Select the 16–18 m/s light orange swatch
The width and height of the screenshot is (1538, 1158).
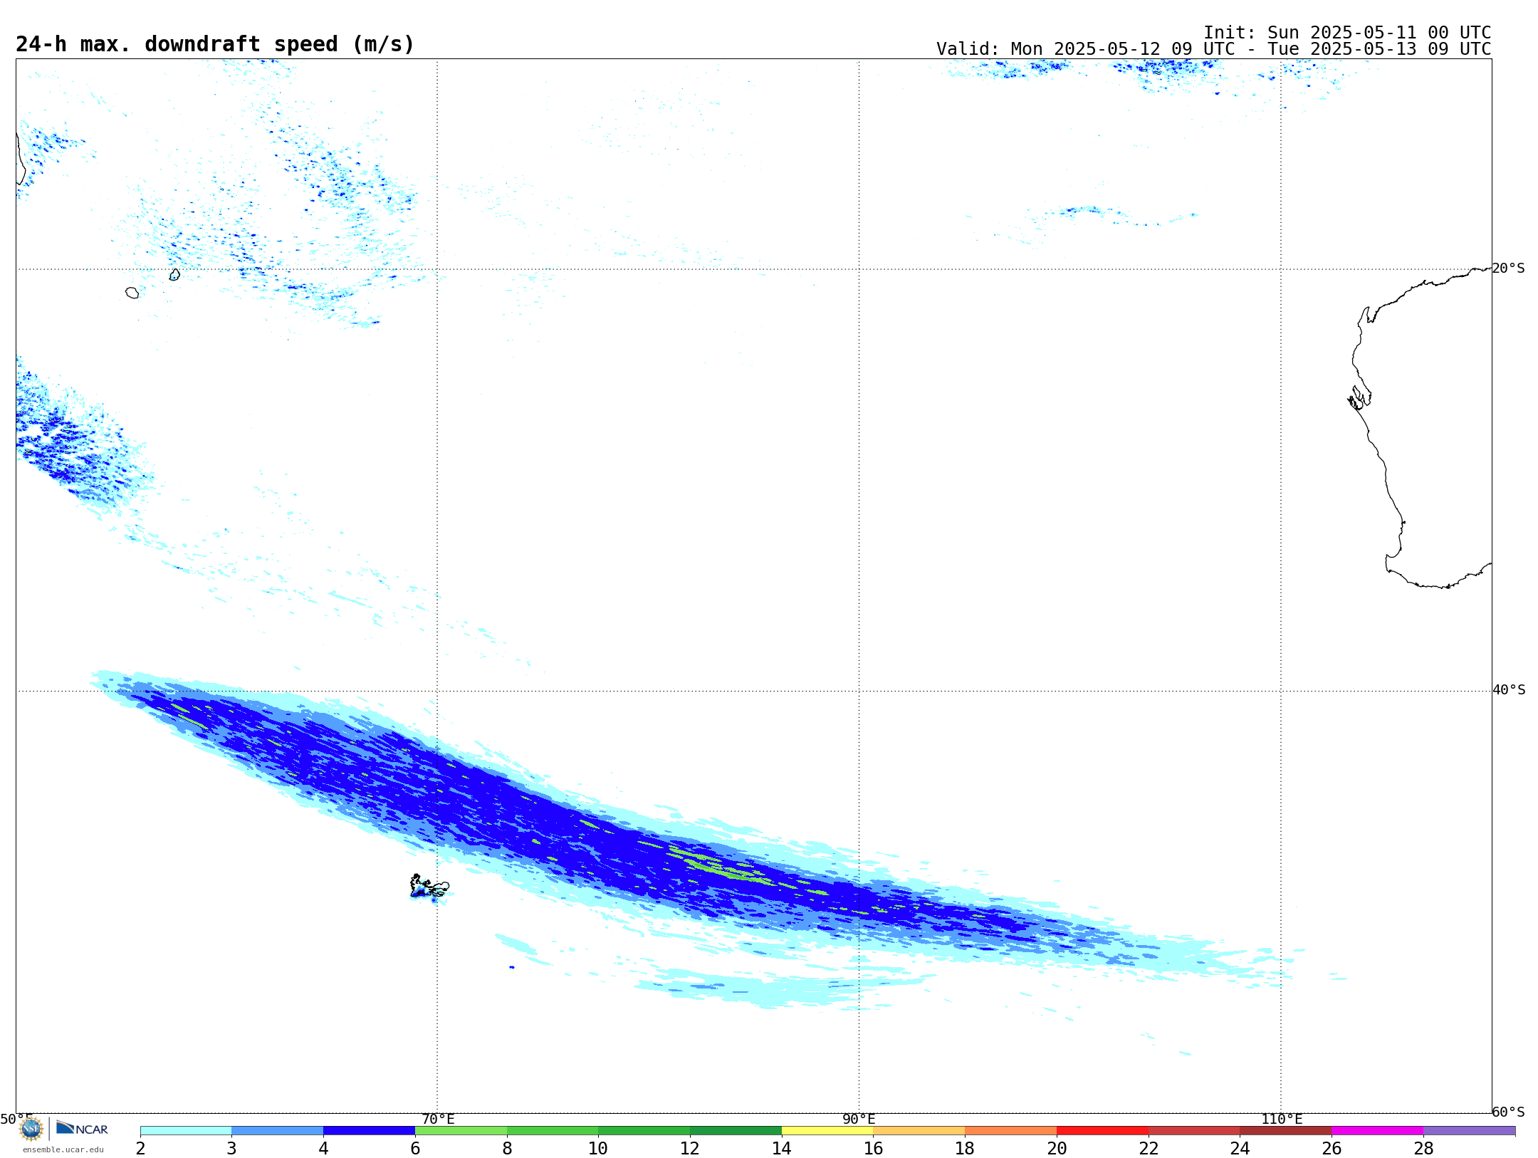pyautogui.click(x=919, y=1130)
